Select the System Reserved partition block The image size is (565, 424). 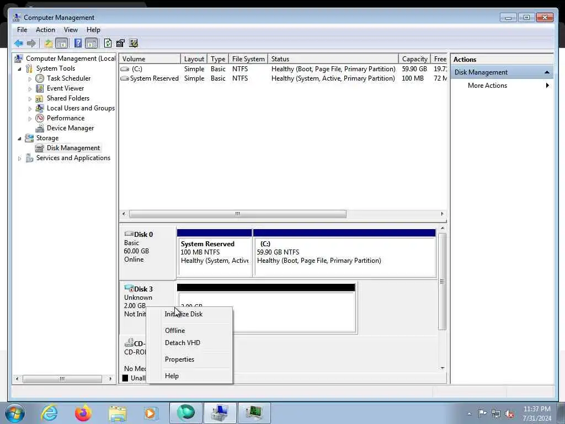tap(215, 253)
